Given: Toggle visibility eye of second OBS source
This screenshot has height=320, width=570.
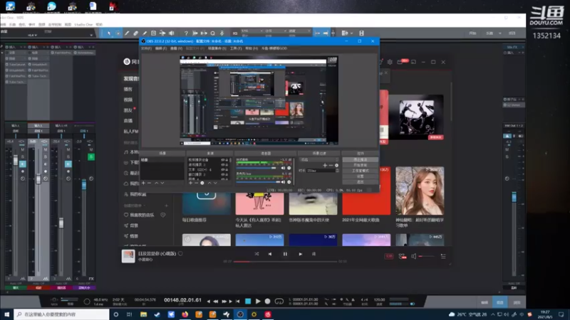Looking at the screenshot, I should pos(223,165).
